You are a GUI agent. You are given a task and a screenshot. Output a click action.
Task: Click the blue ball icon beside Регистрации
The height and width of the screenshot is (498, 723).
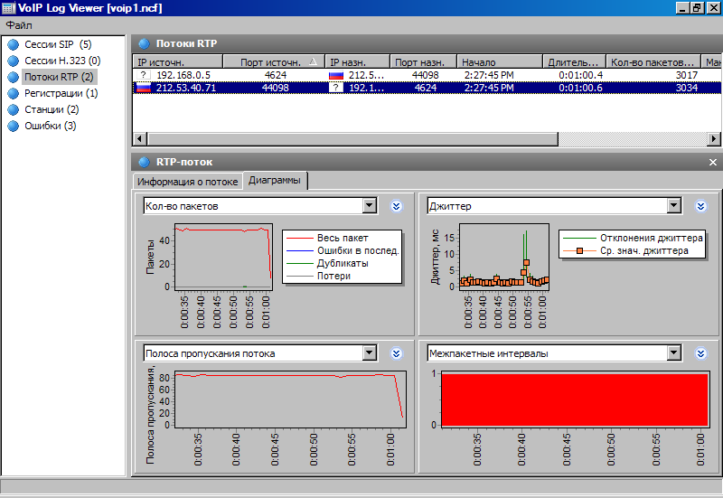coord(14,94)
